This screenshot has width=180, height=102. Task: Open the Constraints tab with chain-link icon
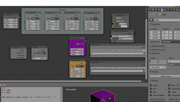click(165, 10)
